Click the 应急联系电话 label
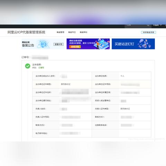166x166 pixels. pos(101,125)
